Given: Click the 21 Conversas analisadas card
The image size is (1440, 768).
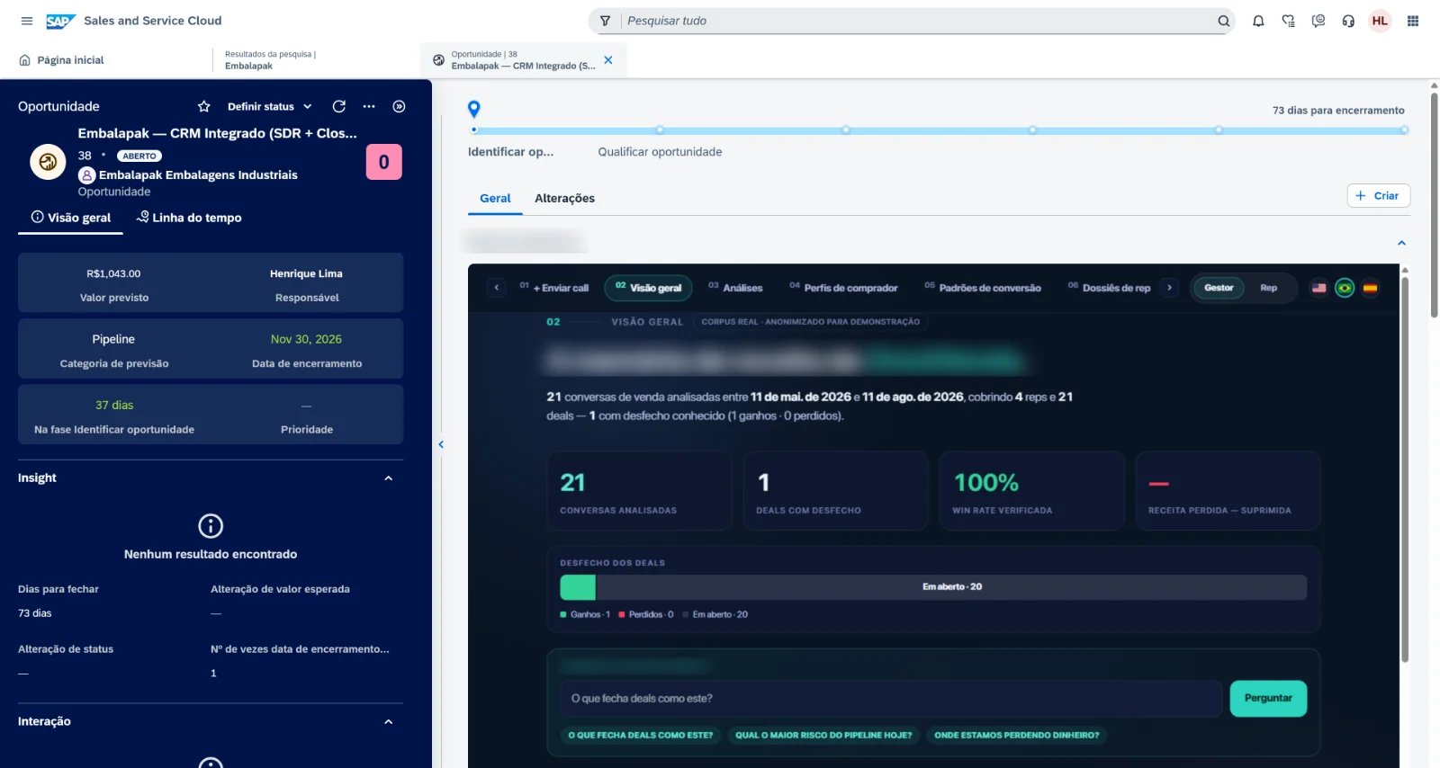Looking at the screenshot, I should (x=639, y=491).
